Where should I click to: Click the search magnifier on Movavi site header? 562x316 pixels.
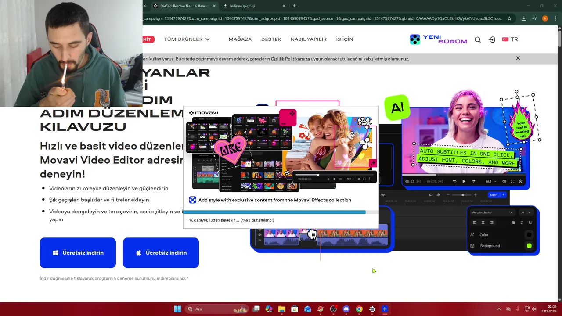478,39
